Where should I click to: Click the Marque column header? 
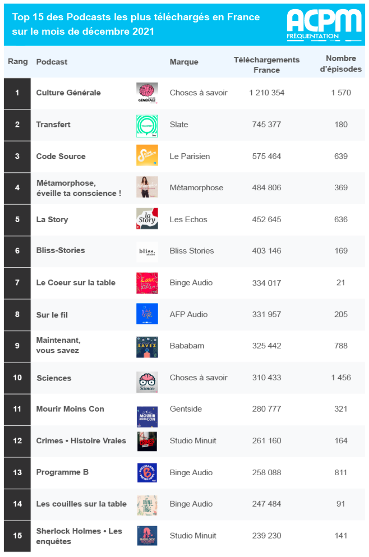(184, 62)
